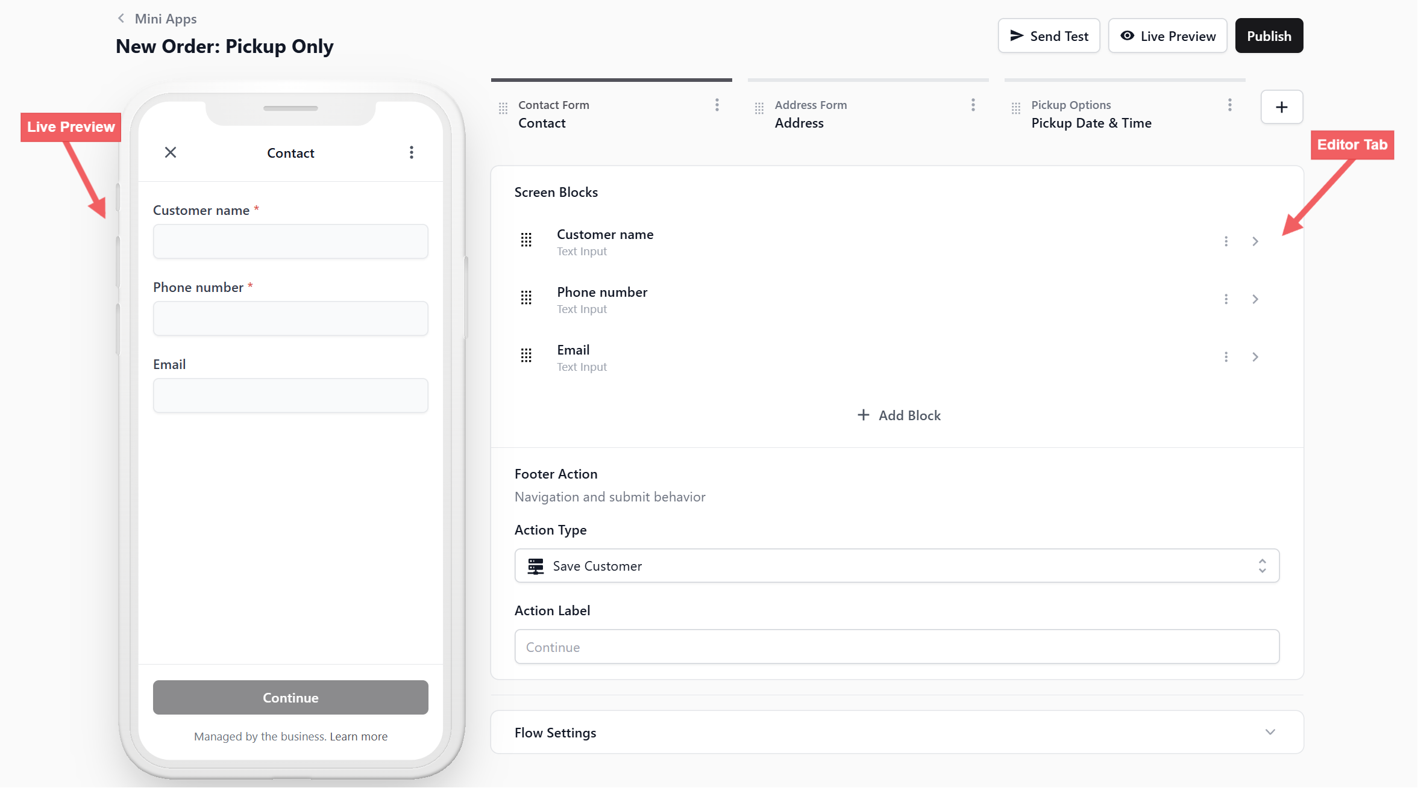
Task: Click the drag handle of the Customer name block
Action: pos(526,240)
